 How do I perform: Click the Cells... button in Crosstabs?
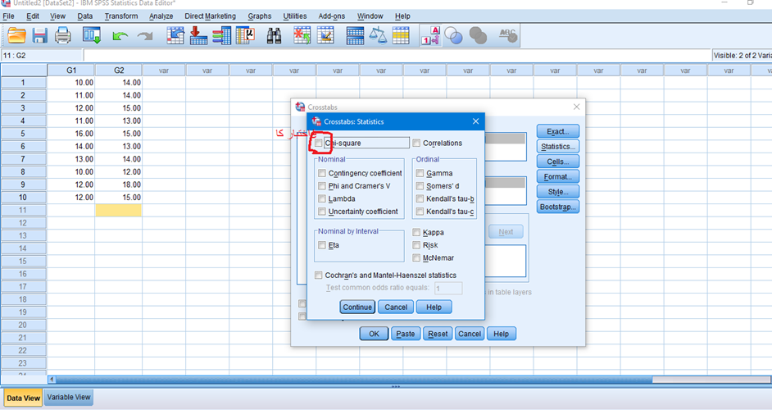coord(558,162)
